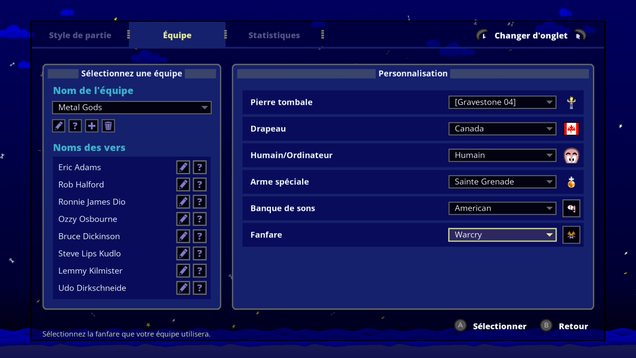Click the gravestone preview icon
This screenshot has width=636, height=358.
pyautogui.click(x=571, y=102)
